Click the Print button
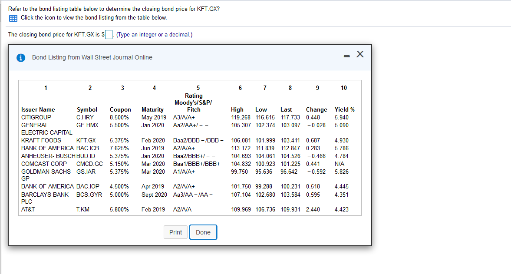 tap(175, 232)
